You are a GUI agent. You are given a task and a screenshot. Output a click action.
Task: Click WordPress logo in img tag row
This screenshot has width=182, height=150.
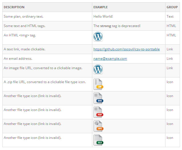tap(98, 36)
